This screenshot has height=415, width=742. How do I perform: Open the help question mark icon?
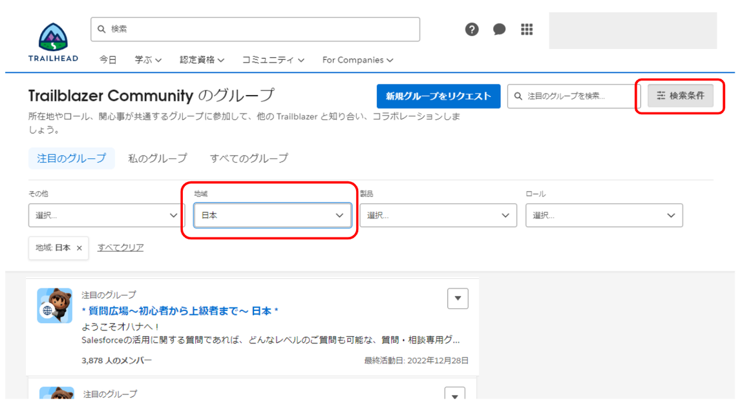tap(471, 29)
